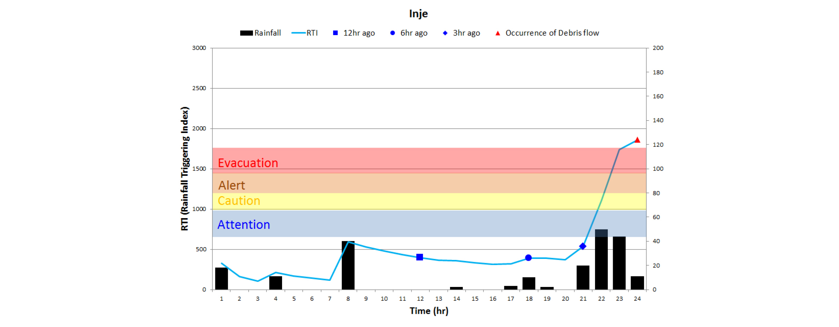Click the black Rainfall legend swatch

pyautogui.click(x=246, y=33)
